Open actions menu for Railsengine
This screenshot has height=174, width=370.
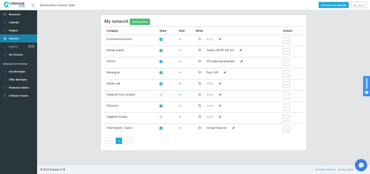click(x=287, y=74)
